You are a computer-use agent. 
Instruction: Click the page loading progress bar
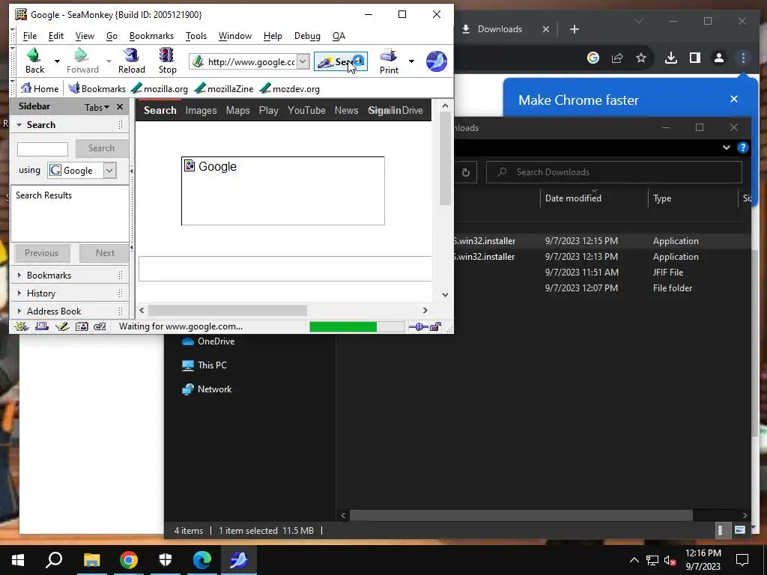point(357,326)
